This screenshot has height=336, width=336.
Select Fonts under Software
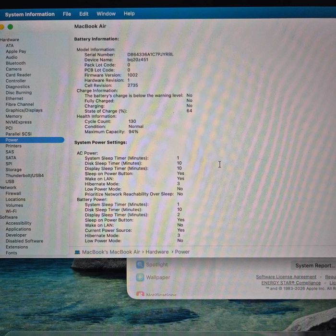tap(12, 253)
